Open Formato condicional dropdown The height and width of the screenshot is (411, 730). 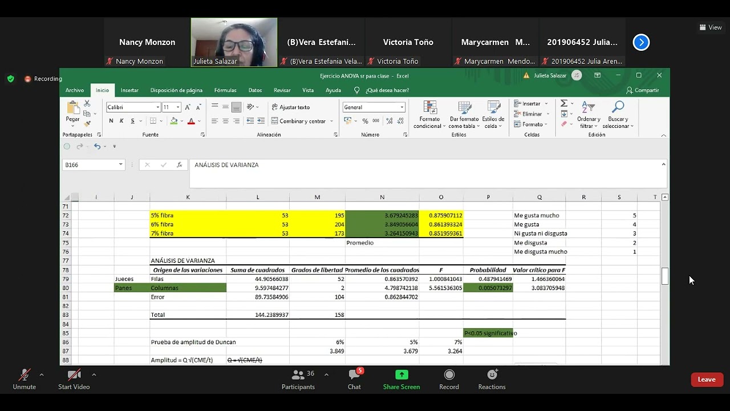[429, 115]
